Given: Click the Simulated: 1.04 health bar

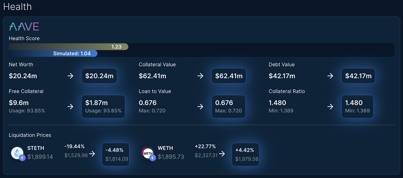Looking at the screenshot, I should [53, 53].
